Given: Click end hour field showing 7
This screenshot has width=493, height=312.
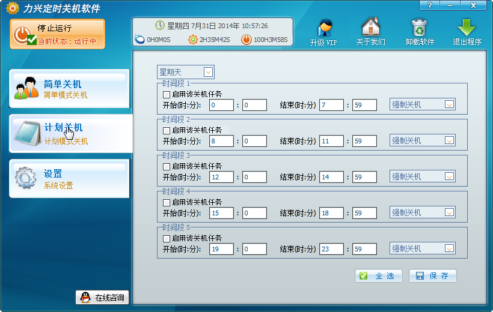Looking at the screenshot, I should pos(331,105).
